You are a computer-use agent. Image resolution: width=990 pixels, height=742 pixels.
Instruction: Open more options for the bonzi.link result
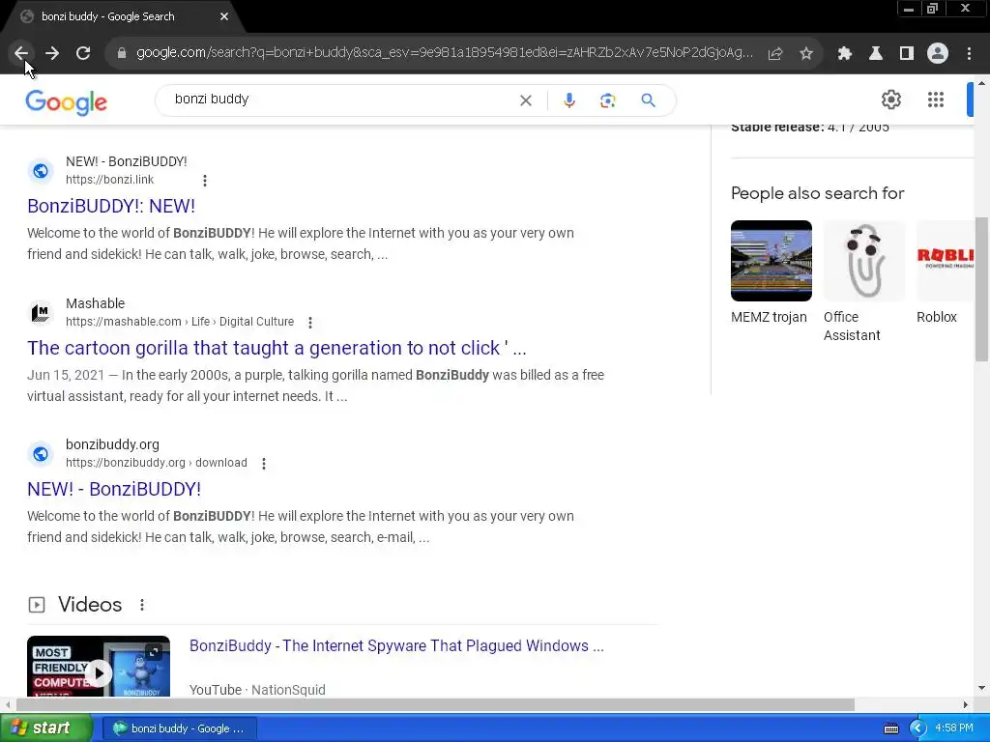coord(205,181)
